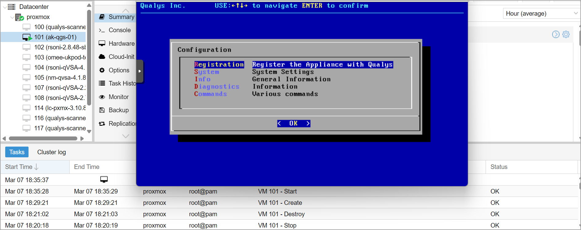
Task: Click the up chevron above Summary menu
Action: coord(125,11)
